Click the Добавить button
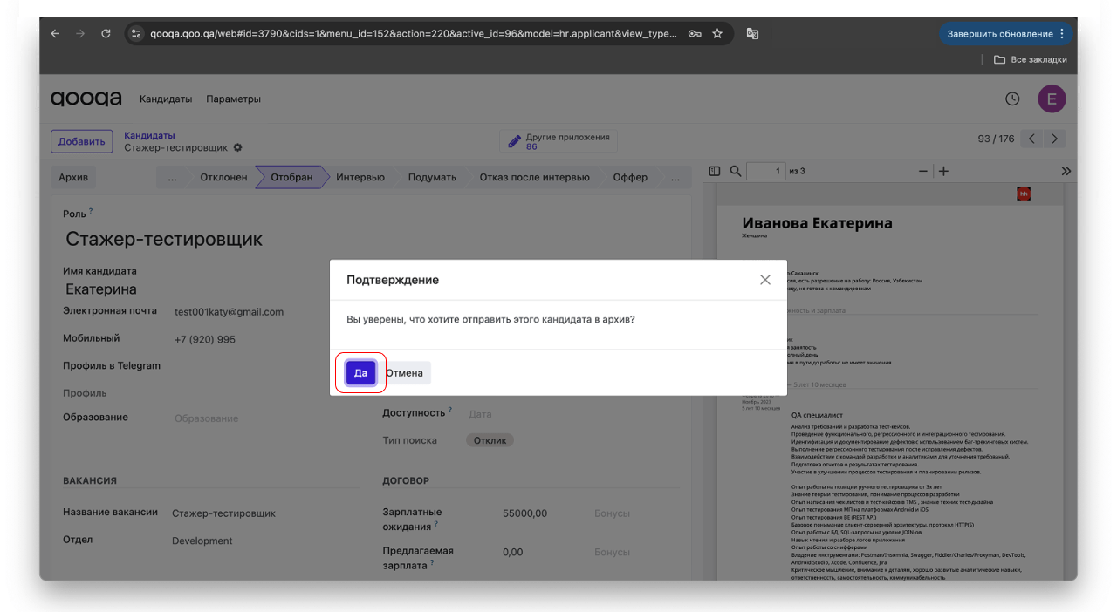The height and width of the screenshot is (612, 1117). point(82,141)
